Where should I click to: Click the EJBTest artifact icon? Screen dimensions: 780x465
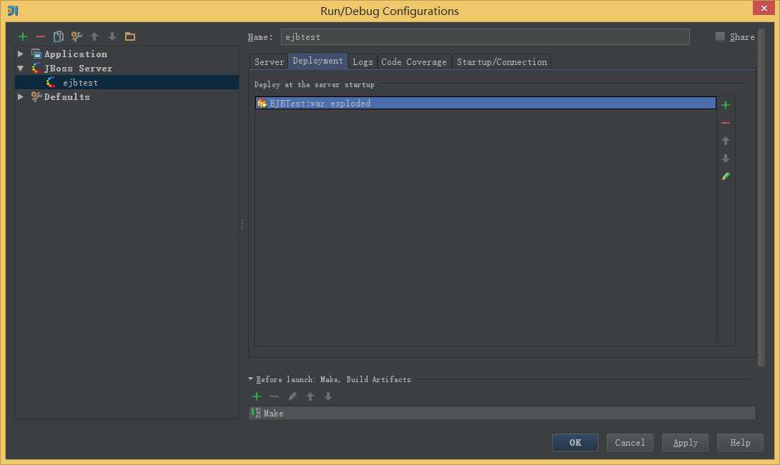point(262,104)
